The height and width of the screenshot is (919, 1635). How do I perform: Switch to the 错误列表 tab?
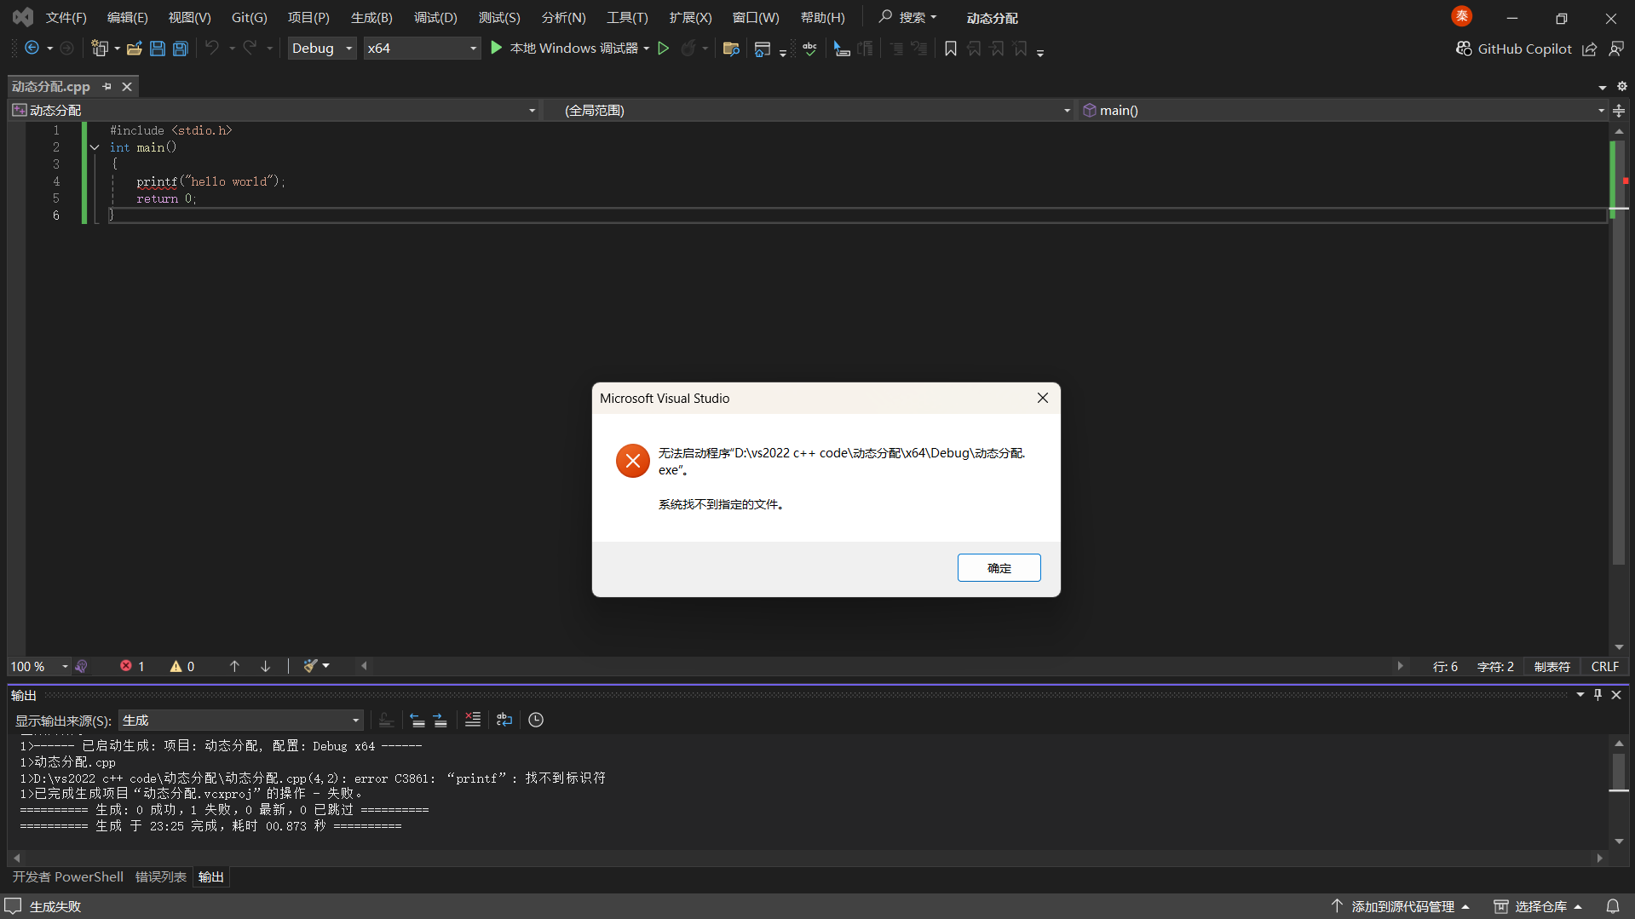coord(161,877)
